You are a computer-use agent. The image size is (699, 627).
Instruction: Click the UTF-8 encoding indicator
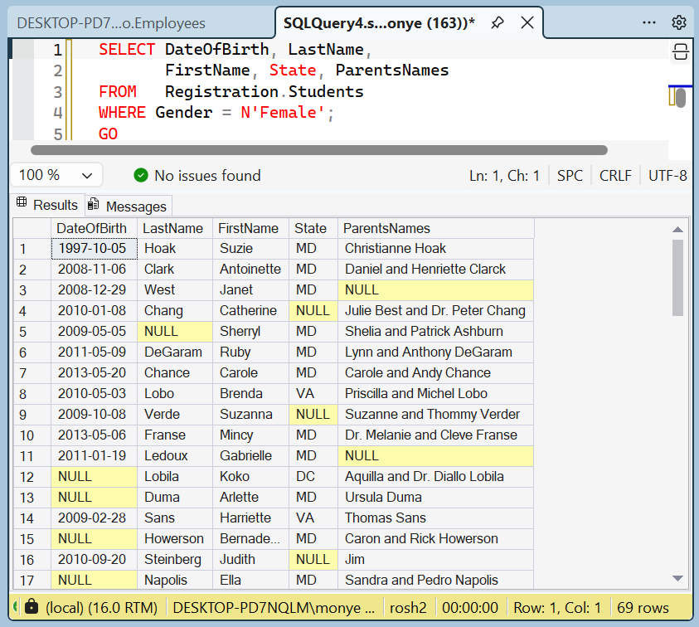point(667,176)
